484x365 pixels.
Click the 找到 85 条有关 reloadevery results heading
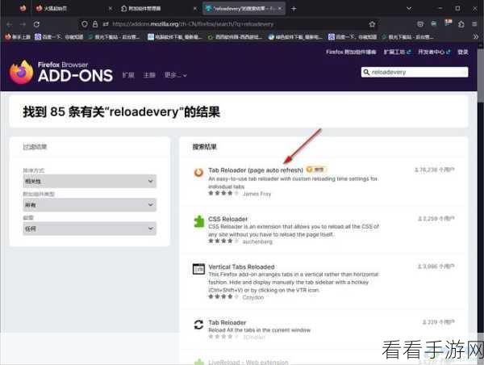click(x=121, y=112)
